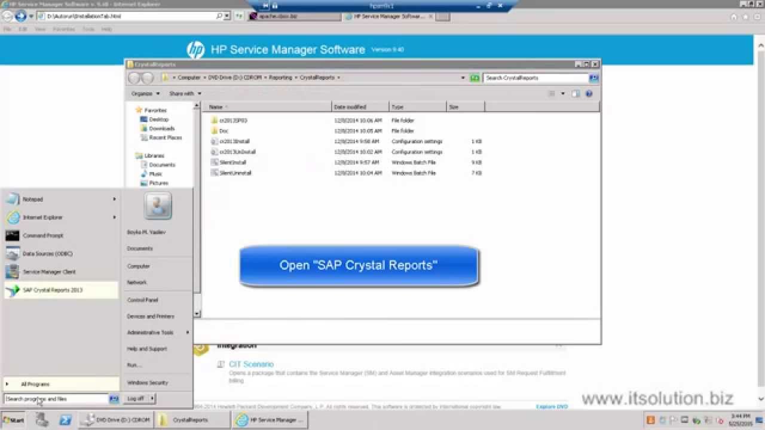Image resolution: width=765 pixels, height=430 pixels.
Task: Open address bar history dropdown in Explorer
Action: pos(463,78)
